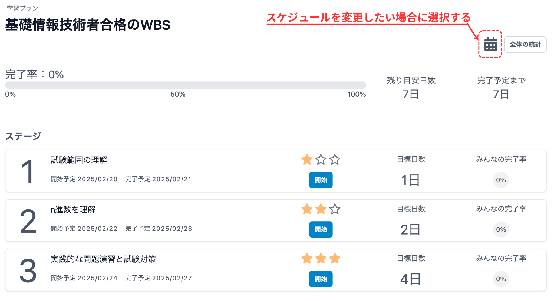Screen dimensions: 554x301
Task: Click the third star of stage 1
Action: (335, 160)
